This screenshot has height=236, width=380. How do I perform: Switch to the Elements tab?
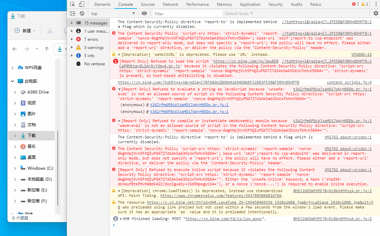click(x=102, y=4)
